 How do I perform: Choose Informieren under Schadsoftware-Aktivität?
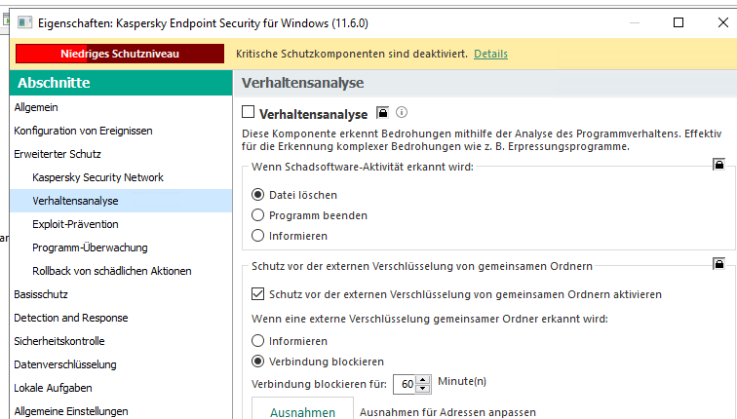(258, 236)
